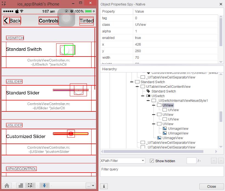Collapse the _UISwitchInternalViewNeueStyle1 node

point(148,101)
